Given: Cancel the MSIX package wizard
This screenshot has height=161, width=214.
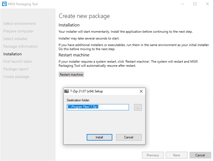Looking at the screenshot, I should 200,155.
